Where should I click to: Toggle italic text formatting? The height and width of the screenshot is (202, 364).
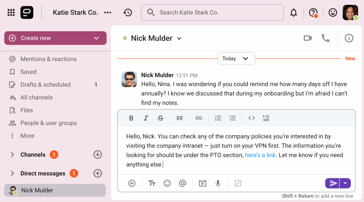[146, 118]
